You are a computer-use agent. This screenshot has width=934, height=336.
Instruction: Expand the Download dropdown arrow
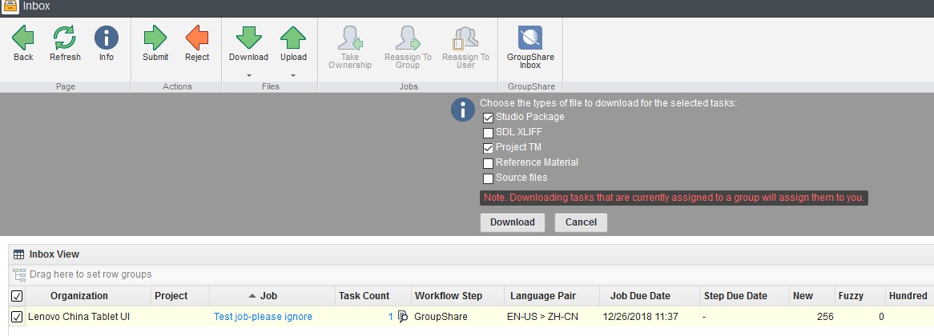point(248,76)
